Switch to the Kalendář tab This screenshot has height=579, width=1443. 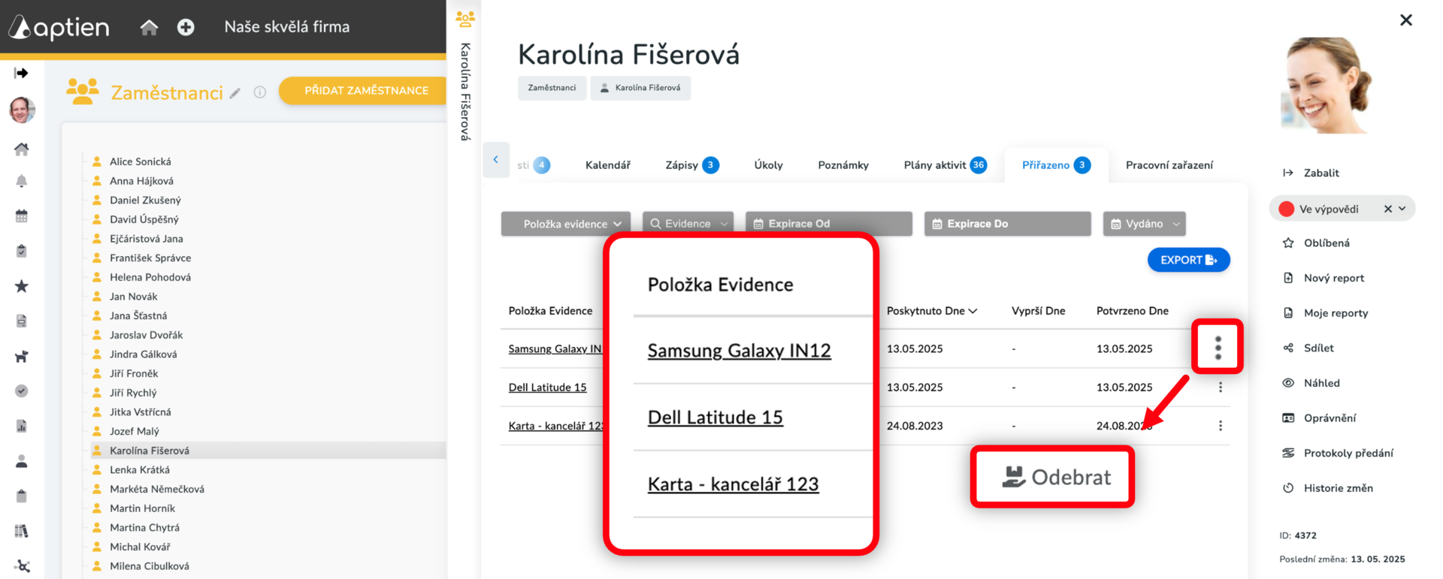608,165
